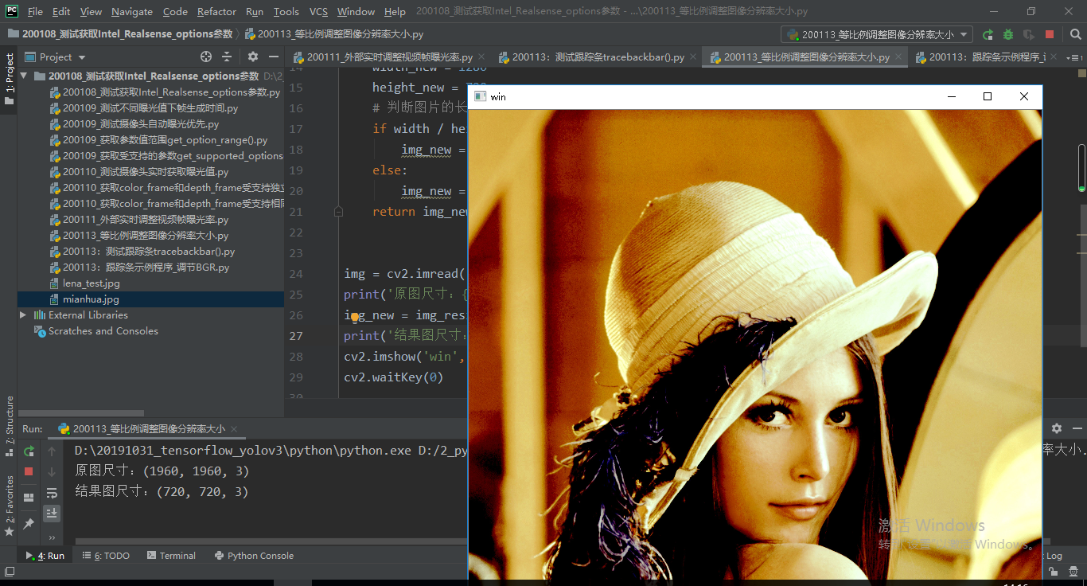
Task: Click the PyCharm logo icon in title bar
Action: point(12,11)
